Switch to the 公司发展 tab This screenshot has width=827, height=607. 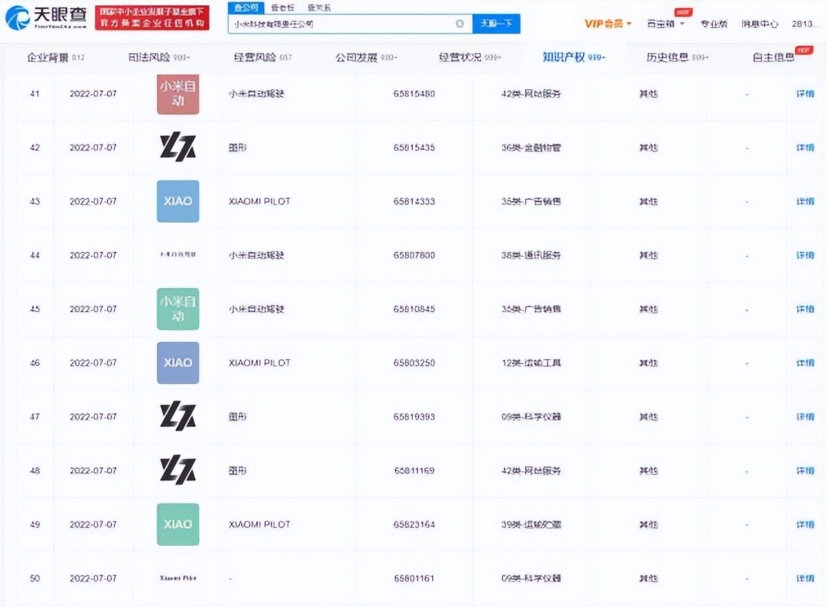(366, 57)
